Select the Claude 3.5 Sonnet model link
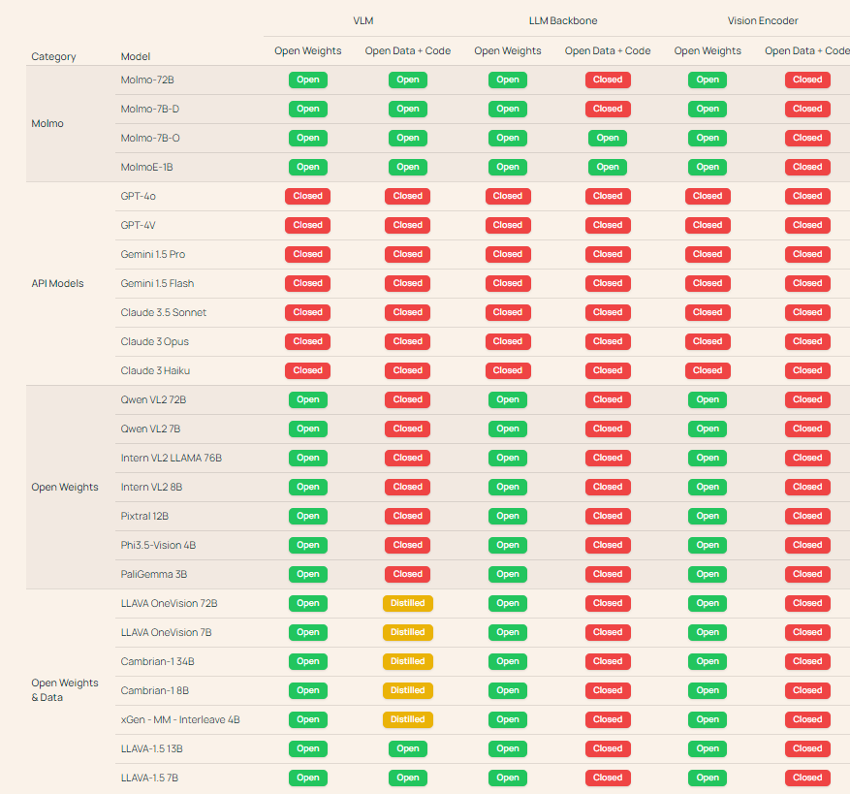This screenshot has width=850, height=794. click(163, 312)
